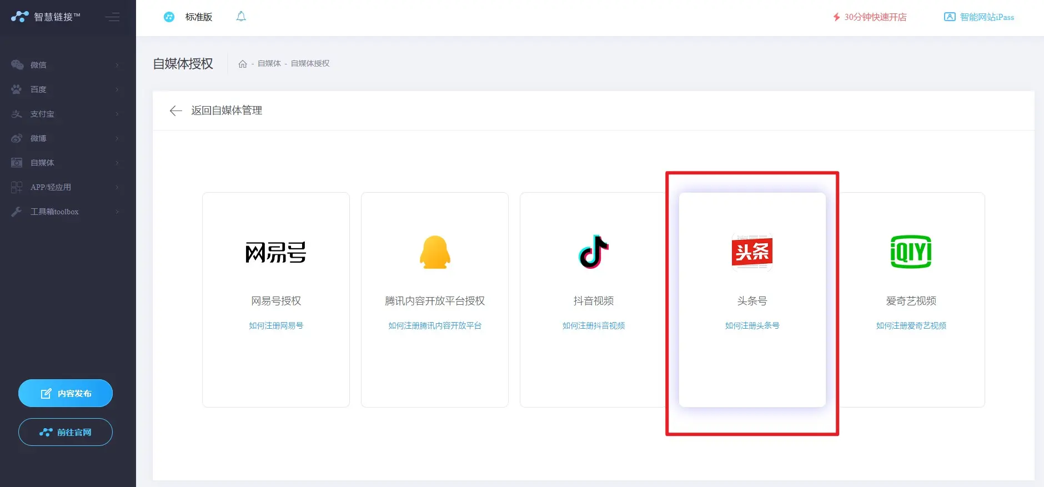Select the 网易号授权 card title
The width and height of the screenshot is (1044, 487).
[x=276, y=301]
